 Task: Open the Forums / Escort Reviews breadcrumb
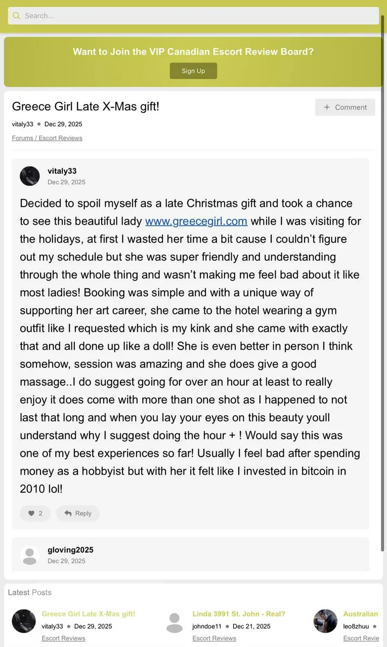click(x=47, y=138)
